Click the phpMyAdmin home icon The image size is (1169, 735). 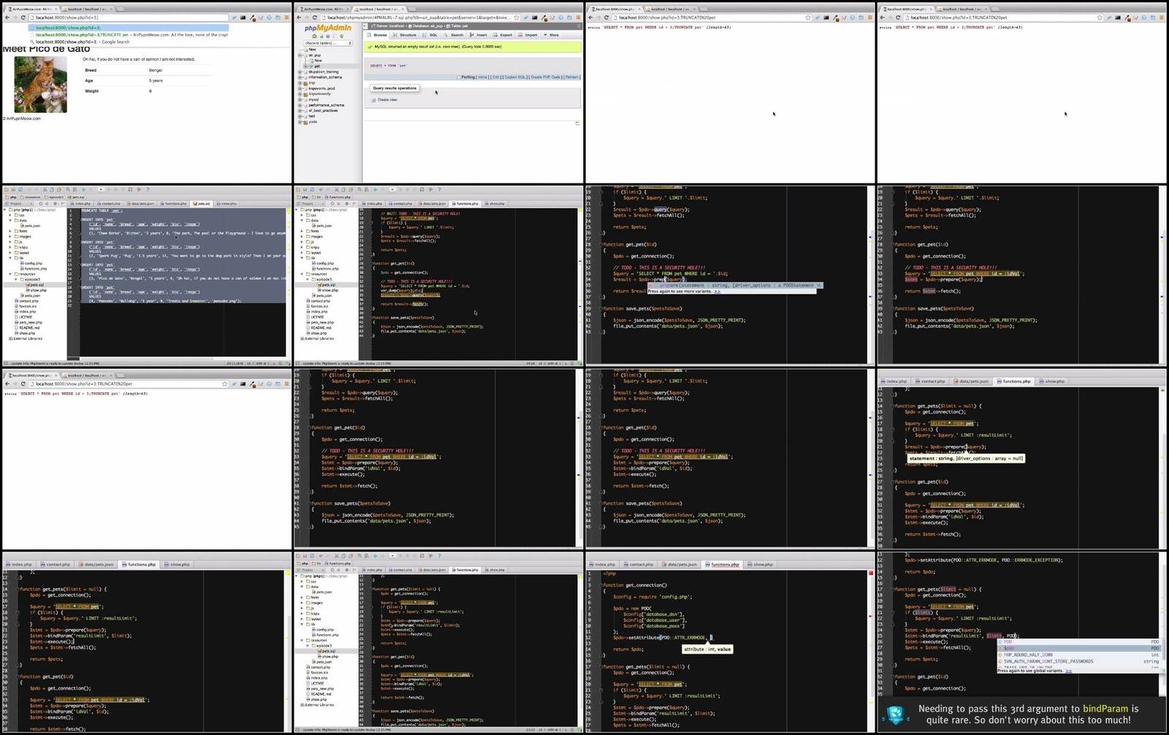click(314, 36)
